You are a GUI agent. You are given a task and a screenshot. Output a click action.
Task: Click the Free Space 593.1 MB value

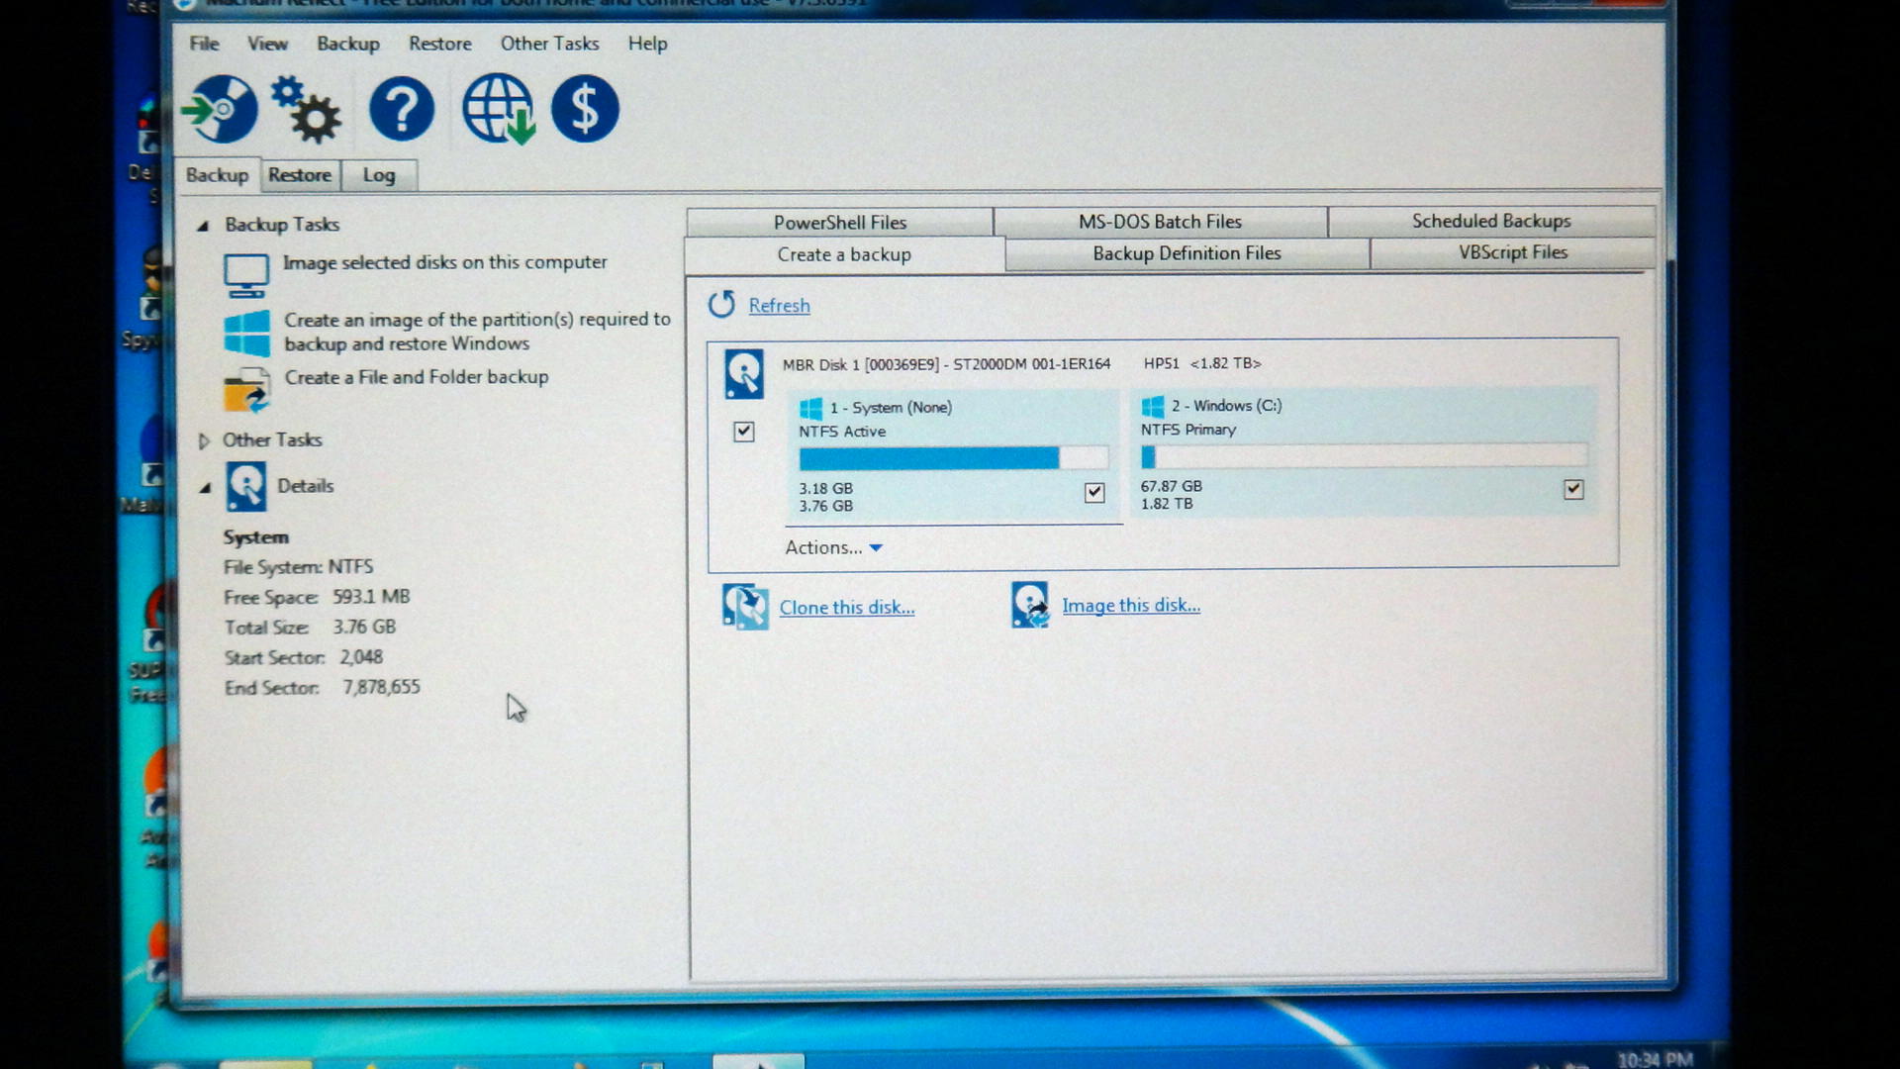coord(371,597)
